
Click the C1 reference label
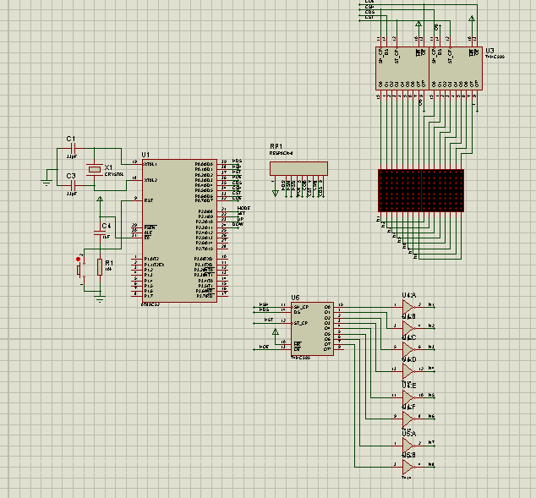71,139
